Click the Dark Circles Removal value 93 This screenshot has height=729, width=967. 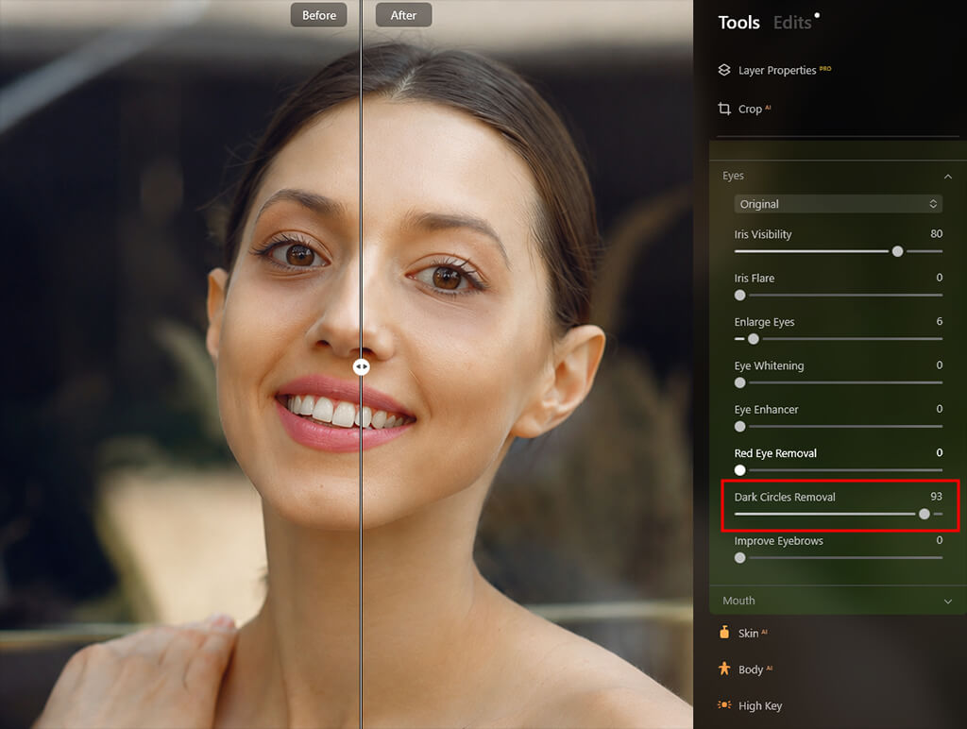coord(936,497)
